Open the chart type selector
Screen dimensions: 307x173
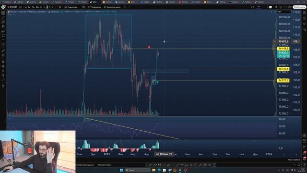click(60, 7)
